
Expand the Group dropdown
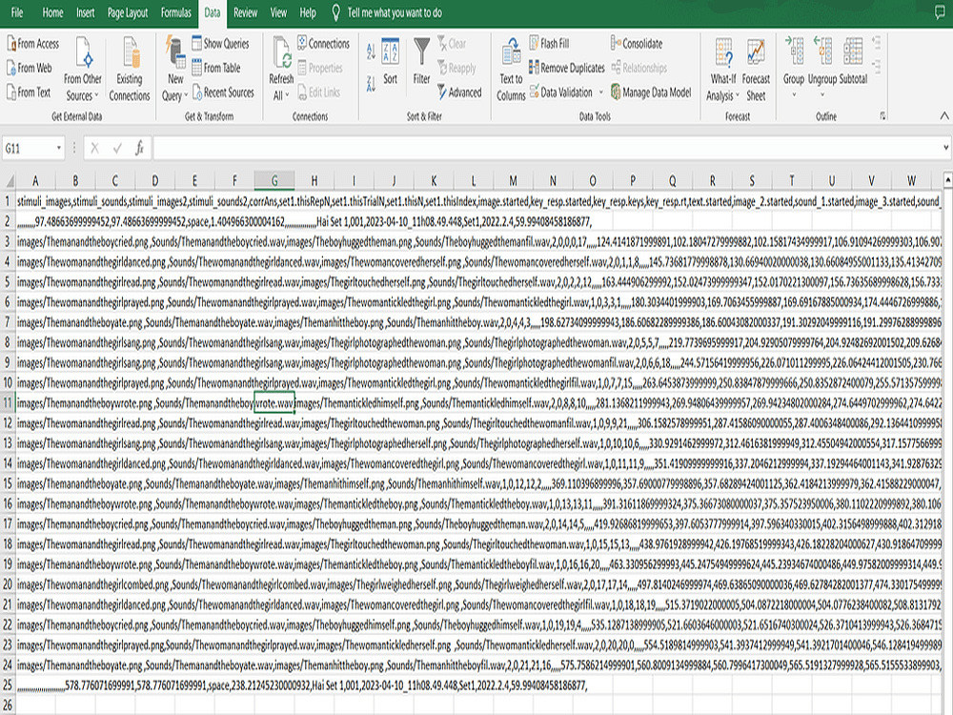coord(794,94)
